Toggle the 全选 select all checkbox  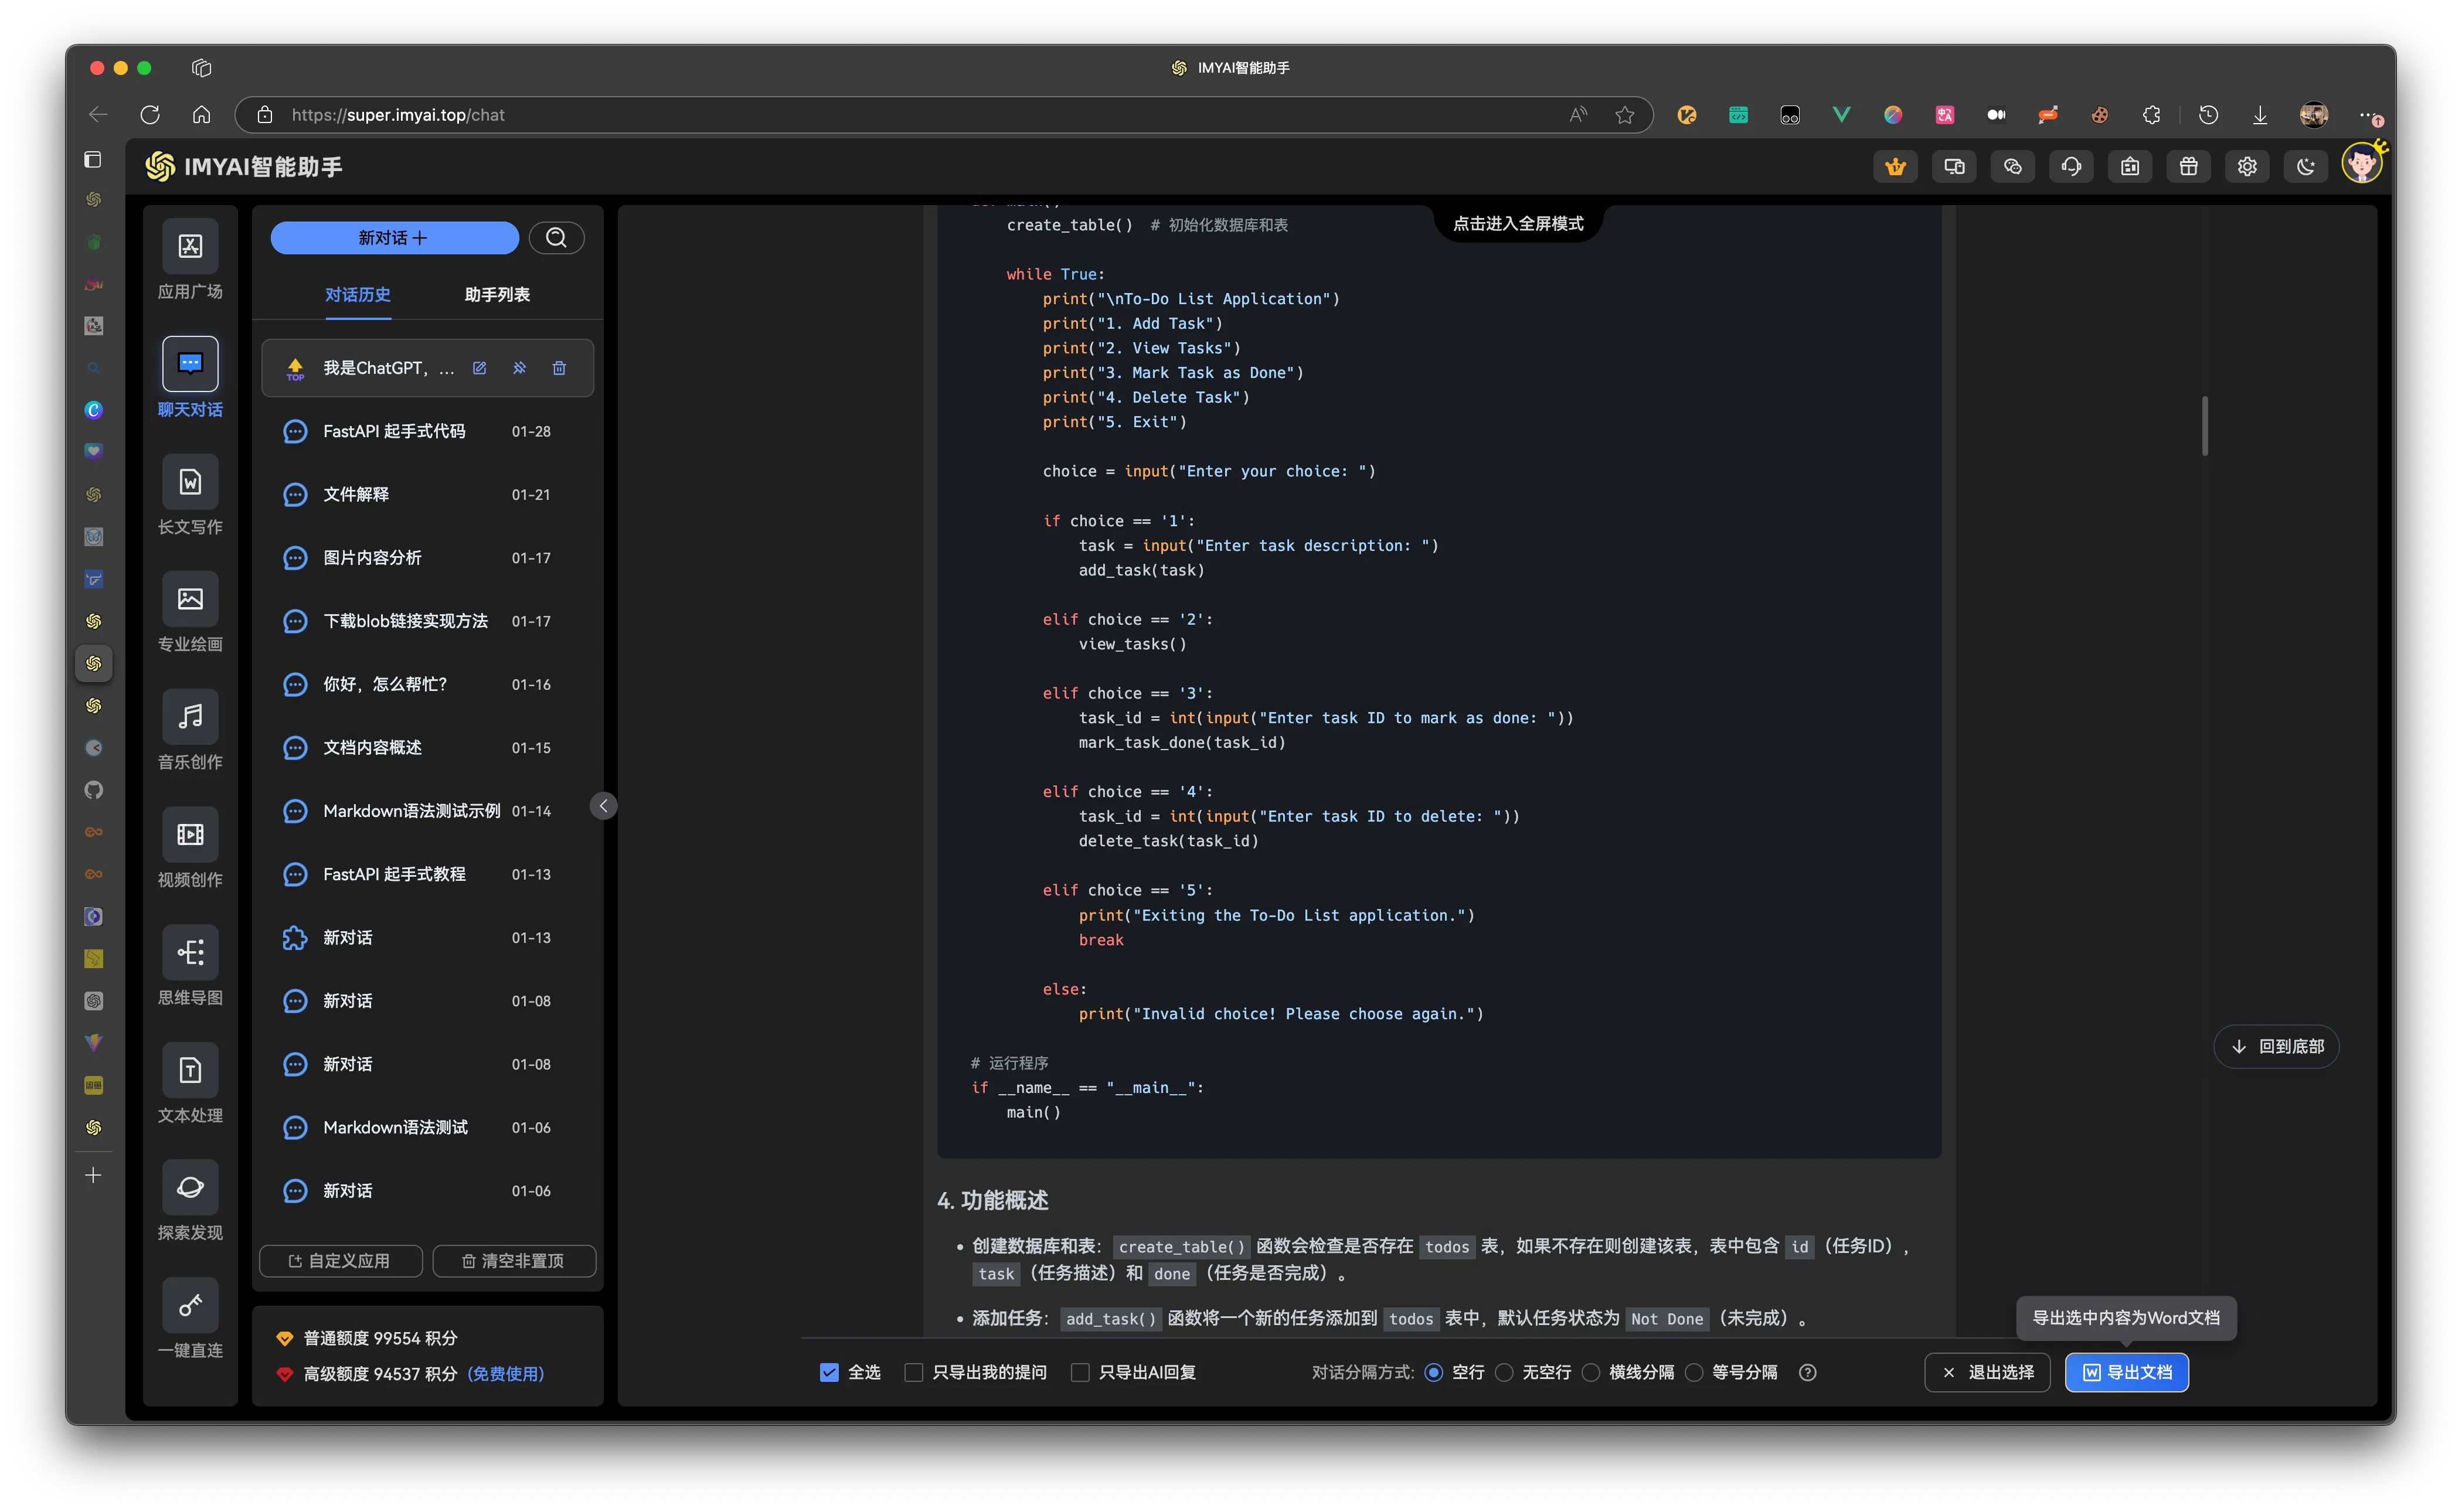pyautogui.click(x=829, y=1372)
